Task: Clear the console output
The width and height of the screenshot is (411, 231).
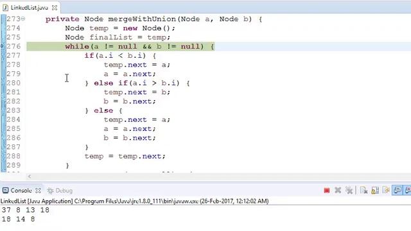Action: 364,191
